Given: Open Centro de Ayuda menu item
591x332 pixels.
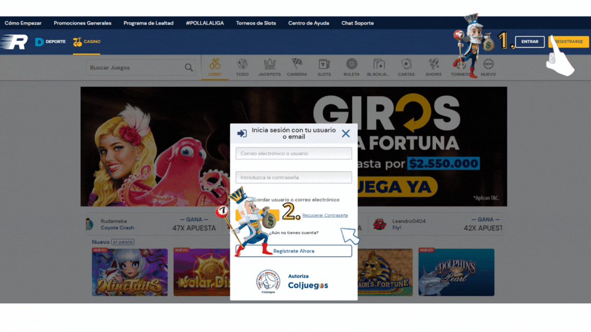Looking at the screenshot, I should click(309, 23).
